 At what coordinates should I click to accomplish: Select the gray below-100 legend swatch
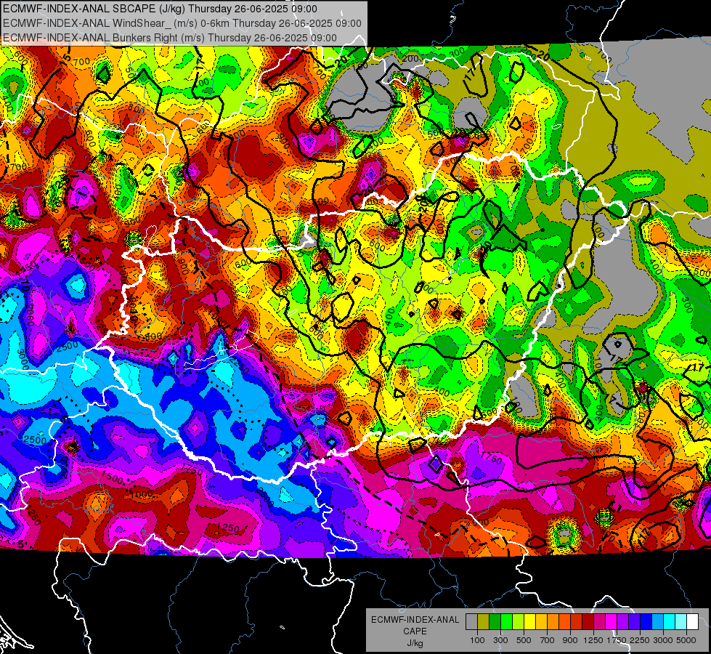[471, 622]
